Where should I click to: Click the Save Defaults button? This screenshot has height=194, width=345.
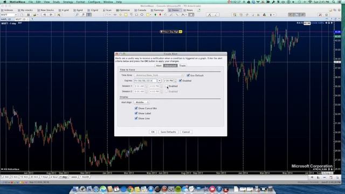coord(168,132)
